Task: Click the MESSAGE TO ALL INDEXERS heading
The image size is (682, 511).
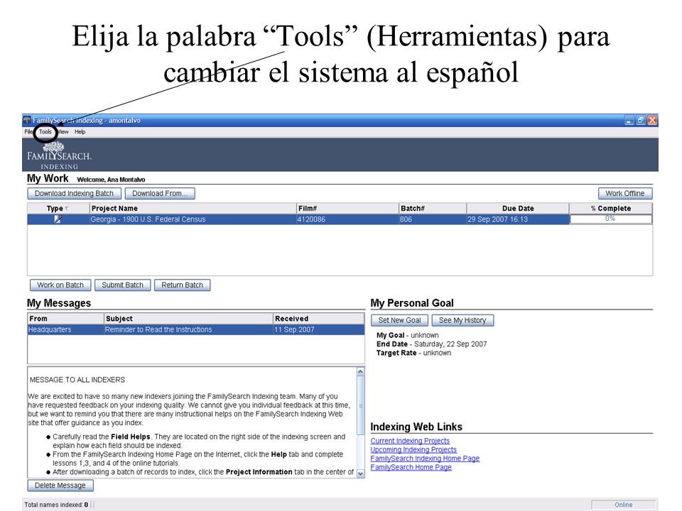Action: point(77,380)
